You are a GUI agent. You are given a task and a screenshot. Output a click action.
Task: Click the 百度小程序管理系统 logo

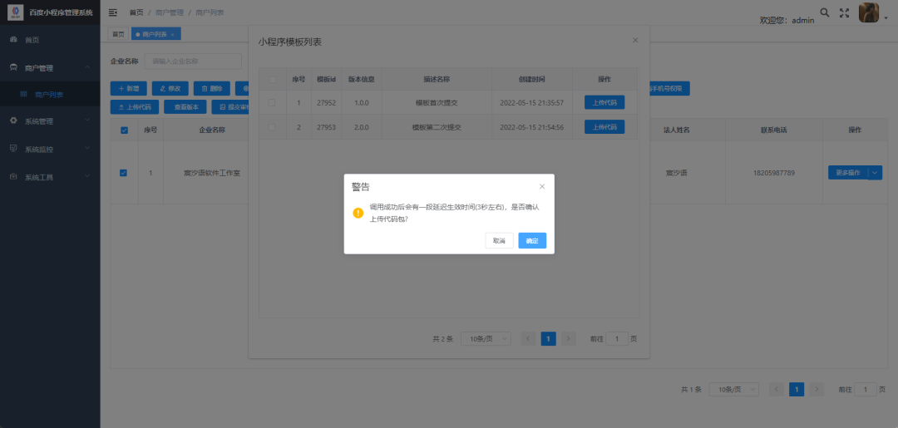[16, 12]
